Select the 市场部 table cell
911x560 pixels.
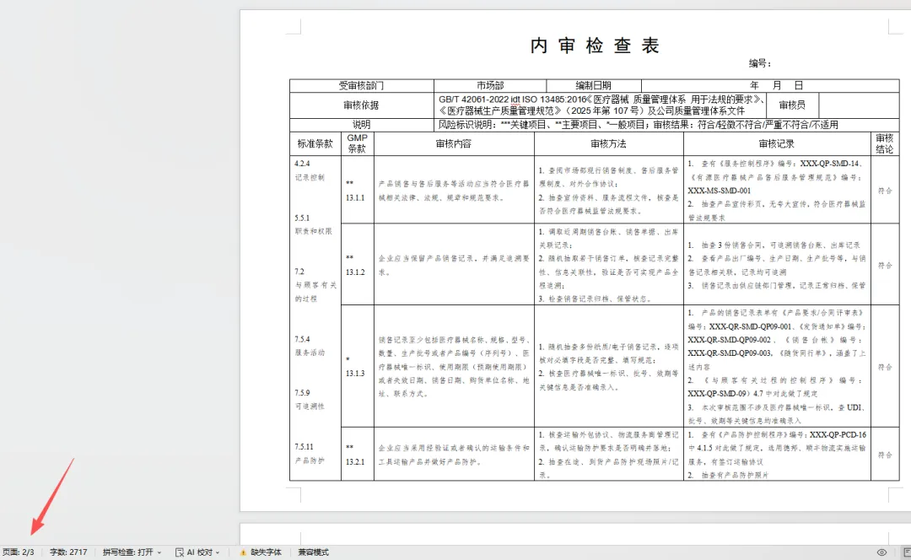(490, 85)
